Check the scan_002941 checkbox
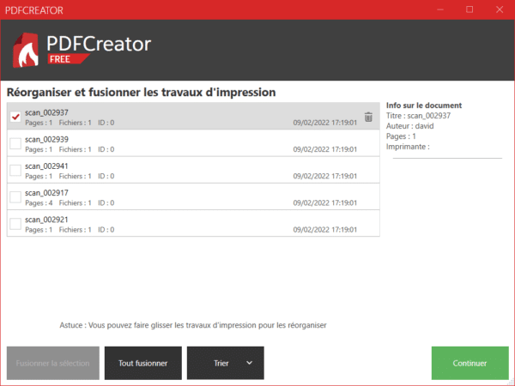The height and width of the screenshot is (386, 515). tap(15, 170)
